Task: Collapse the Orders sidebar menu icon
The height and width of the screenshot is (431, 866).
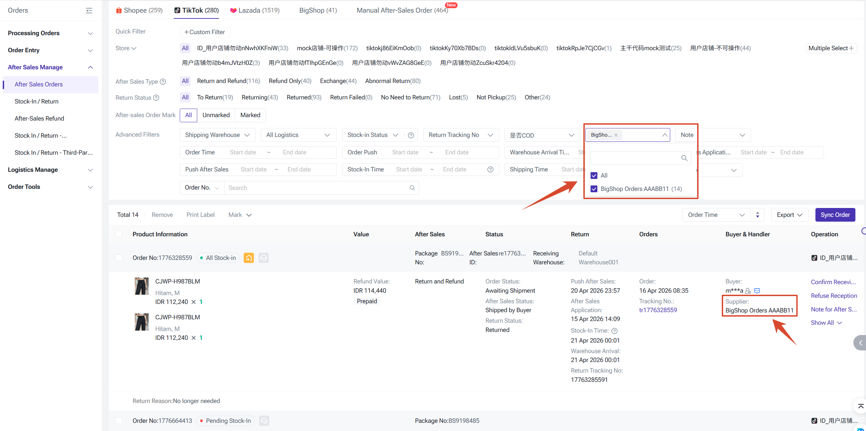Action: [x=89, y=11]
